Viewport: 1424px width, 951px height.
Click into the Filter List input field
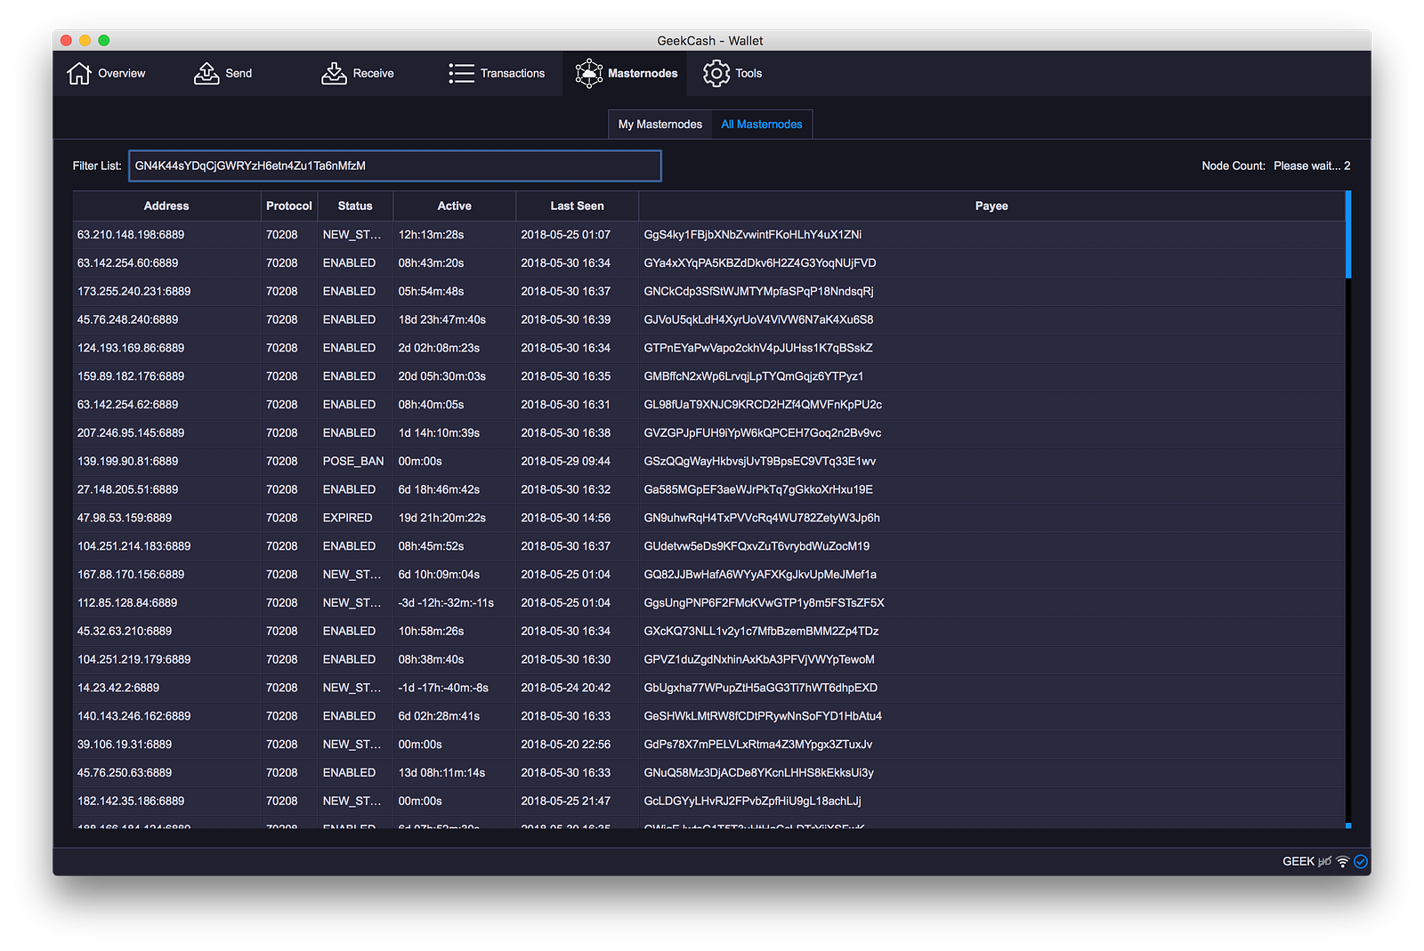click(x=395, y=165)
